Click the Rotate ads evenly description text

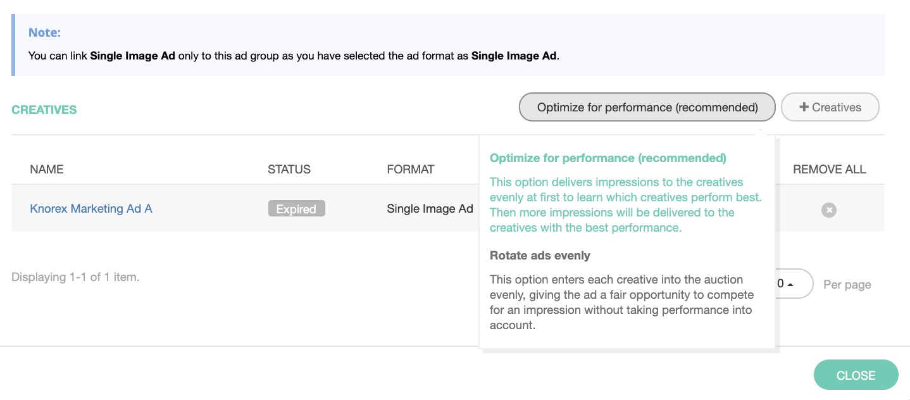pos(620,302)
